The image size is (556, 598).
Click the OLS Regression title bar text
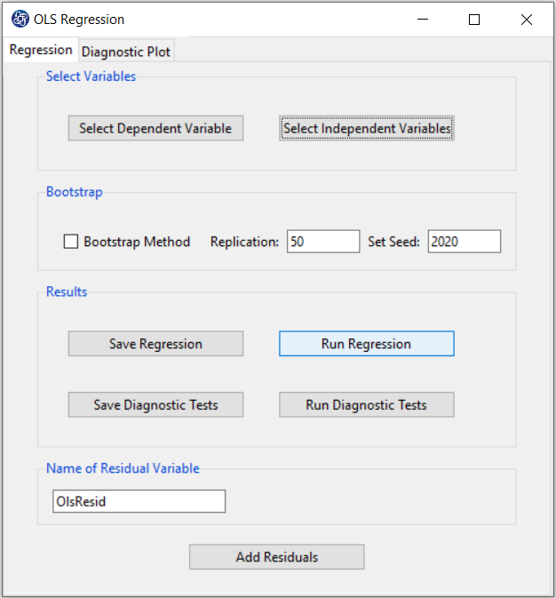click(x=79, y=20)
